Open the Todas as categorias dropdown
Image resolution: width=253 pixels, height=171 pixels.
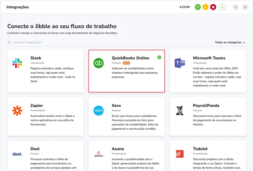click(230, 42)
